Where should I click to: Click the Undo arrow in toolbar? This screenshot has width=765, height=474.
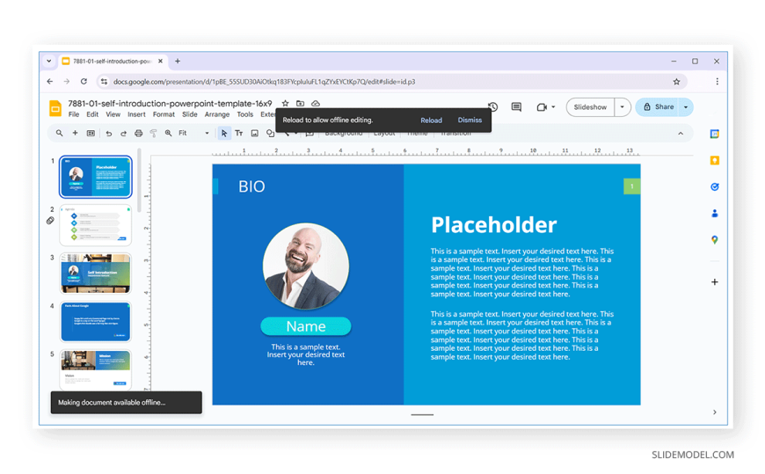109,134
